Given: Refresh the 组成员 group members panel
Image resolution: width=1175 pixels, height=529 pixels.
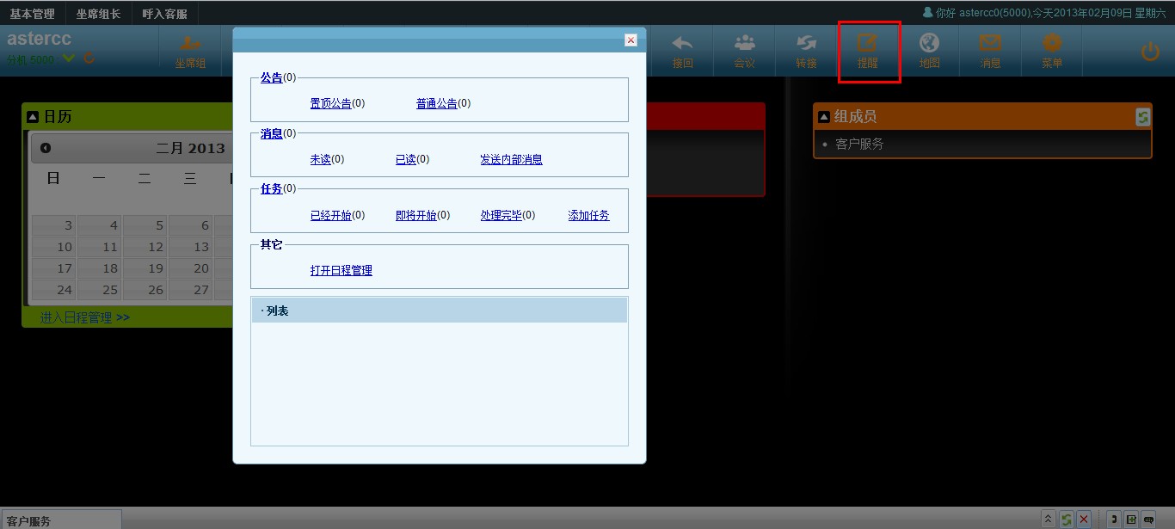Looking at the screenshot, I should pyautogui.click(x=1142, y=117).
